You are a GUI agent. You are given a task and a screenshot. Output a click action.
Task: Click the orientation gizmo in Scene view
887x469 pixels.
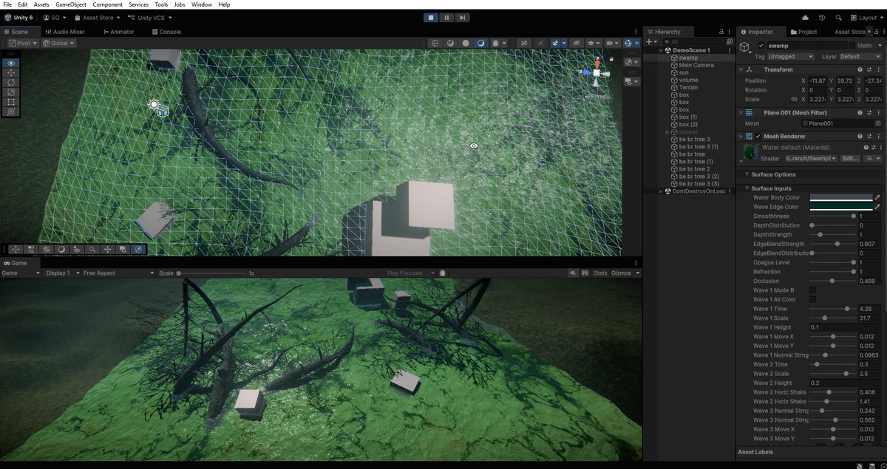click(597, 73)
